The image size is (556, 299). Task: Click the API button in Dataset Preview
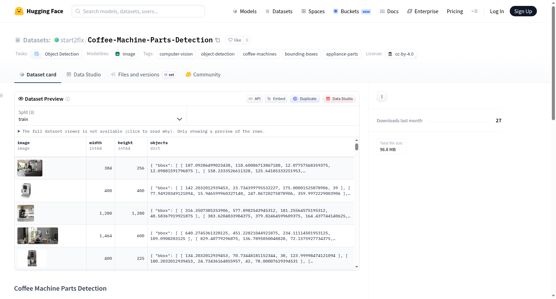coord(254,99)
